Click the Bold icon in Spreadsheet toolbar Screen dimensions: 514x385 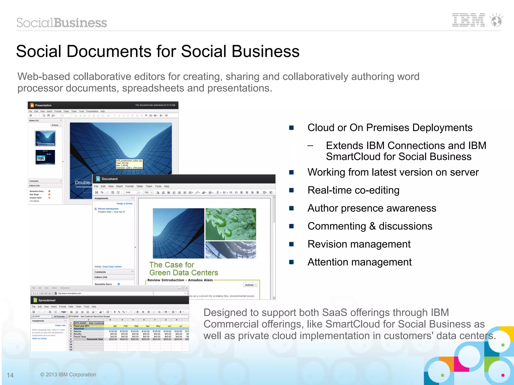point(72,312)
